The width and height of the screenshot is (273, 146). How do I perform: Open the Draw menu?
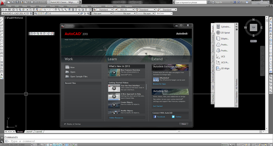(61, 6)
